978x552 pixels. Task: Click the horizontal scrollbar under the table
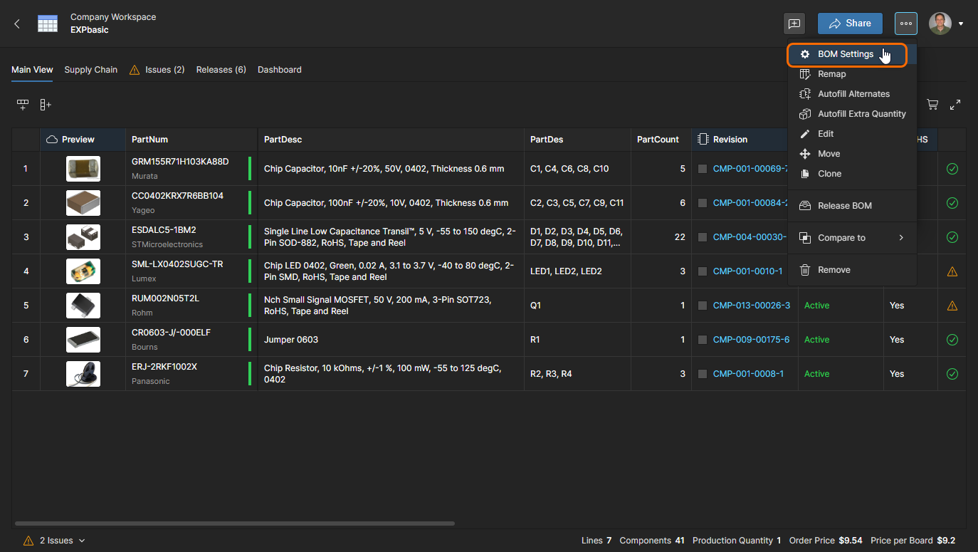234,524
